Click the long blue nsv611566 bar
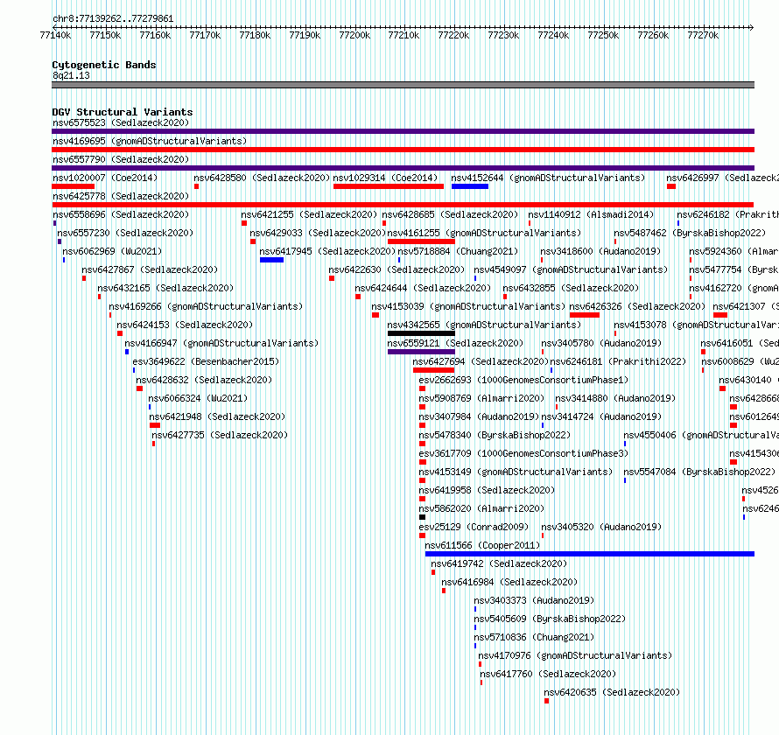 click(x=590, y=554)
